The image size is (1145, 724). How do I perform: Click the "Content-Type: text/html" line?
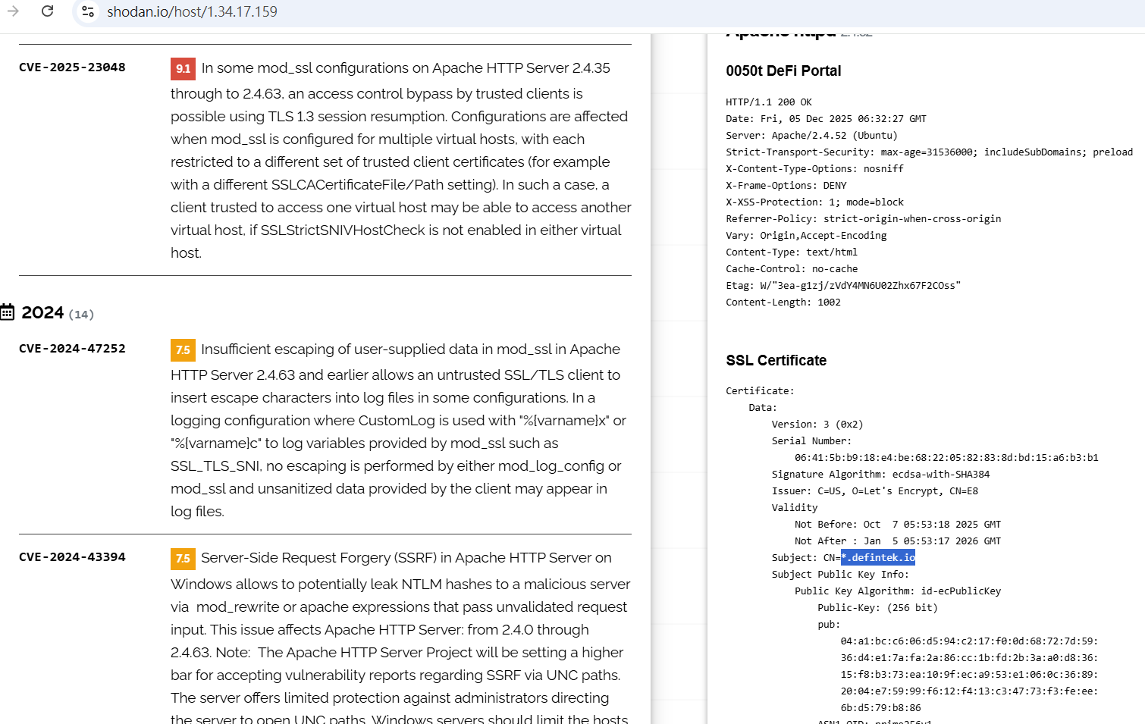pyautogui.click(x=792, y=252)
